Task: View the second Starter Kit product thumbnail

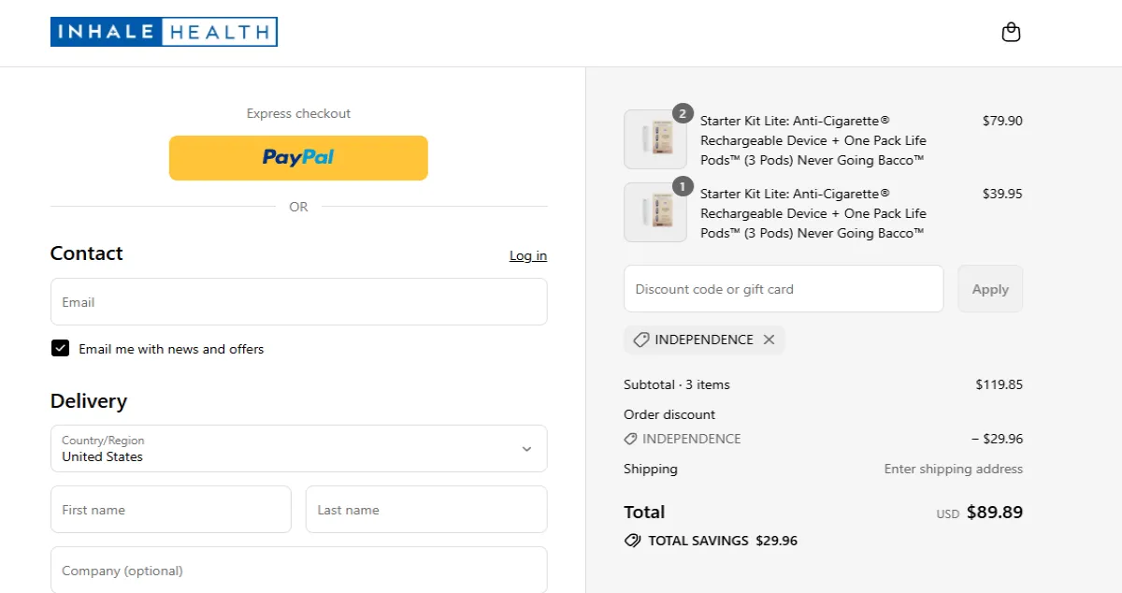Action: pyautogui.click(x=654, y=212)
